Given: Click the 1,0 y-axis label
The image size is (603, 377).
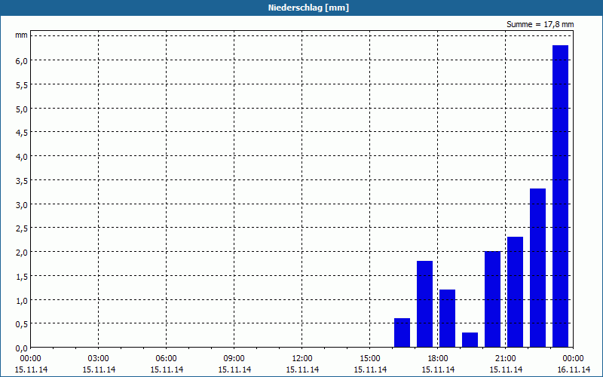Looking at the screenshot, I should [22, 300].
